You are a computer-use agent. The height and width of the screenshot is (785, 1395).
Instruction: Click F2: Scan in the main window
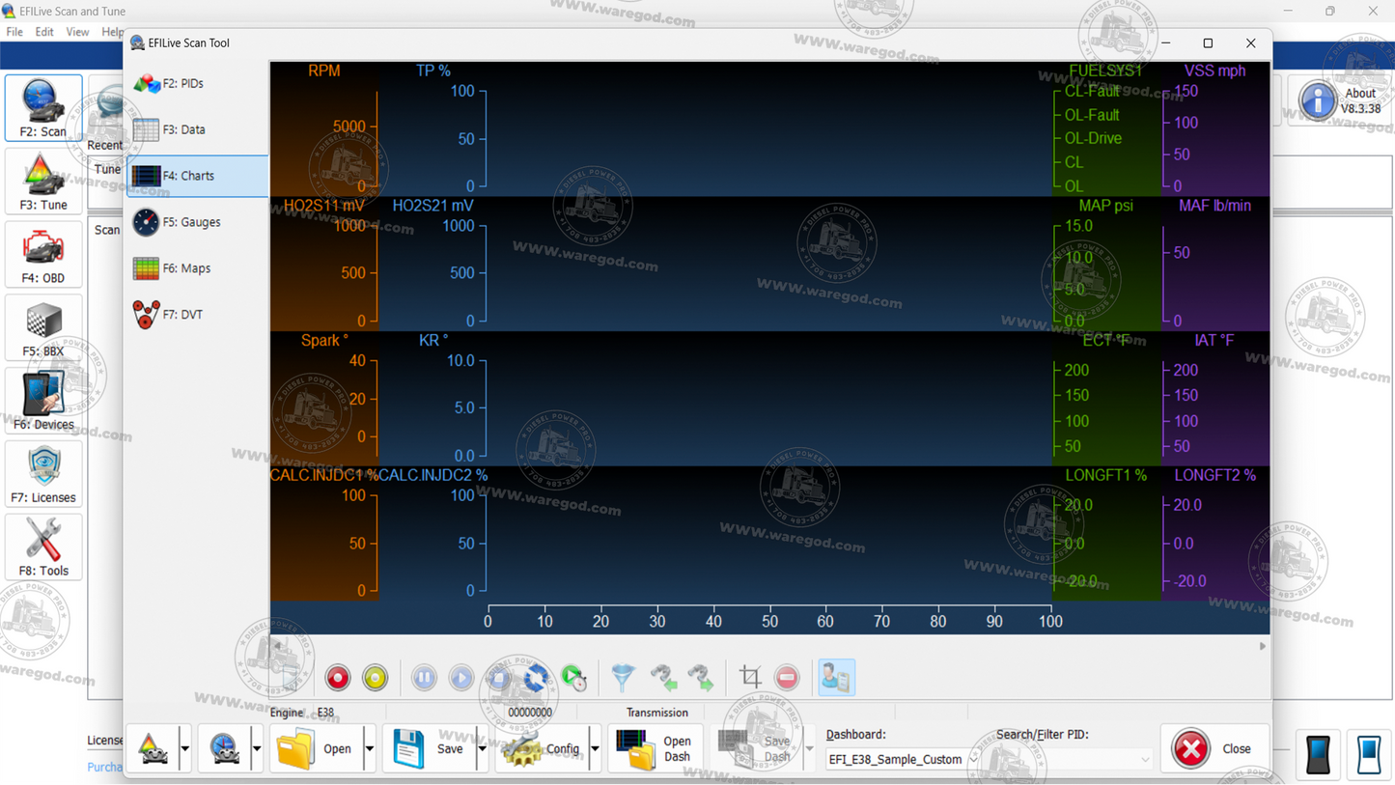43,108
